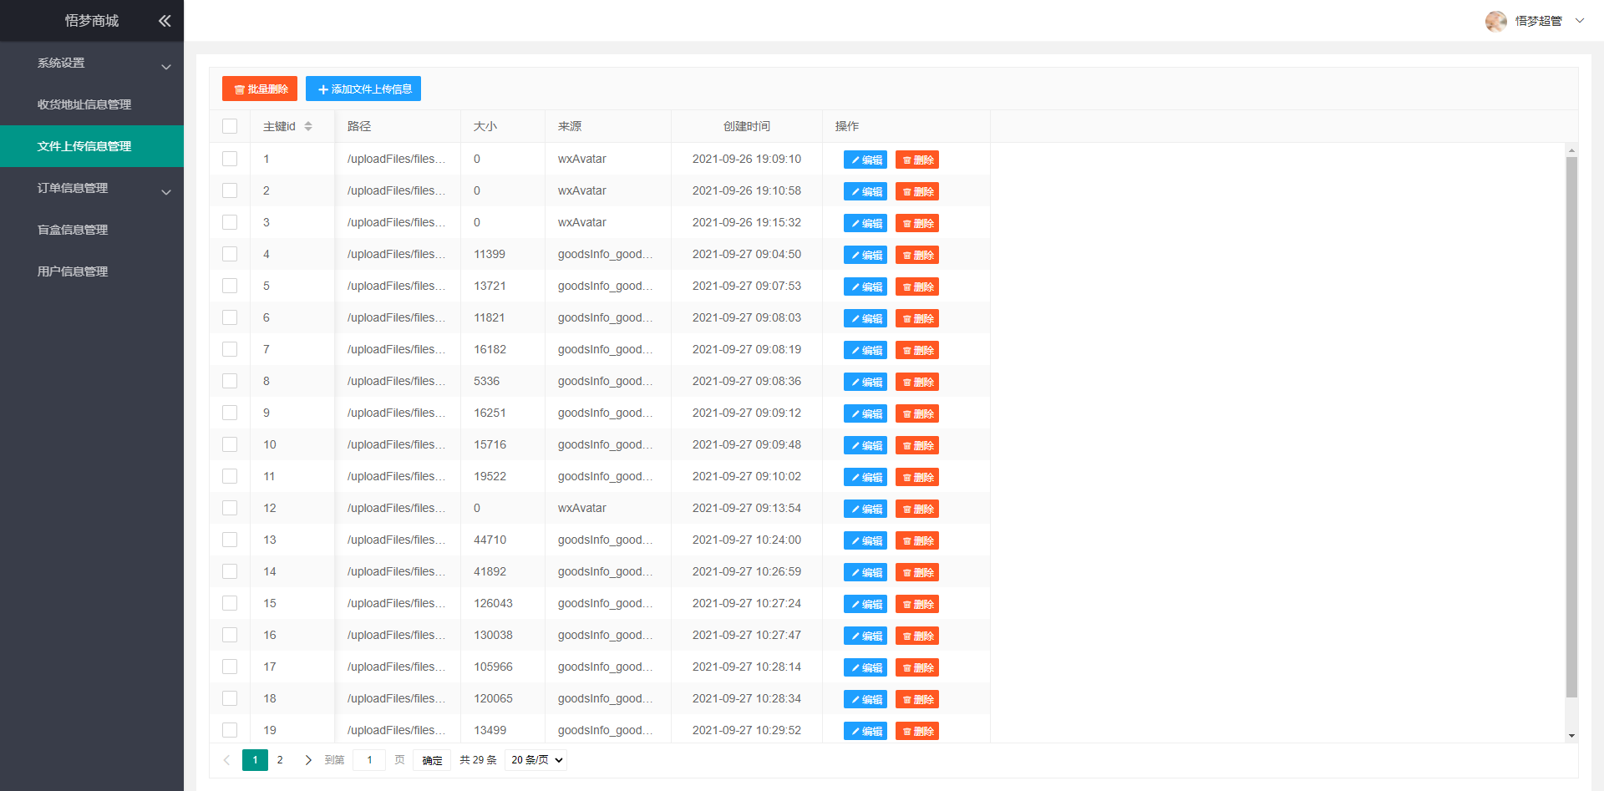The height and width of the screenshot is (791, 1604).
Task: Edit the record with id 8
Action: pos(865,382)
